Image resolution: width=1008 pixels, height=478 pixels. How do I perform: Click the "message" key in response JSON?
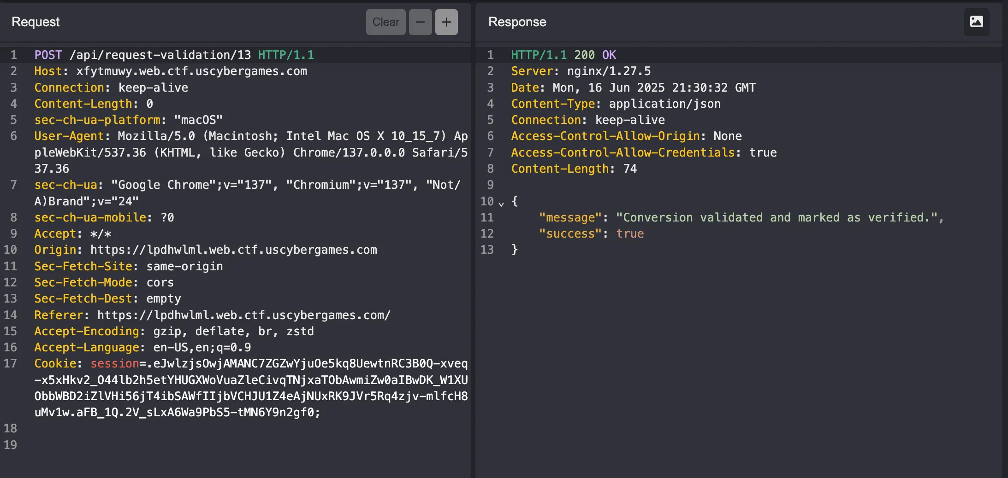point(570,218)
